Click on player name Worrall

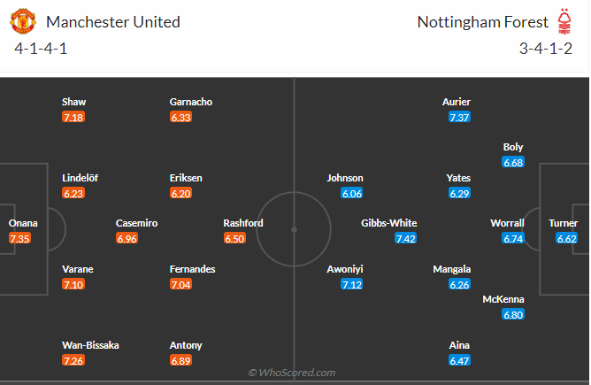508,223
